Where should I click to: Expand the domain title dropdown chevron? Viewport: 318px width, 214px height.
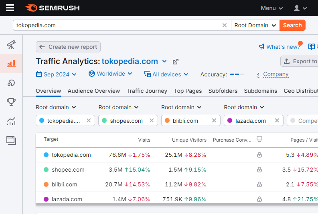[x=164, y=61]
